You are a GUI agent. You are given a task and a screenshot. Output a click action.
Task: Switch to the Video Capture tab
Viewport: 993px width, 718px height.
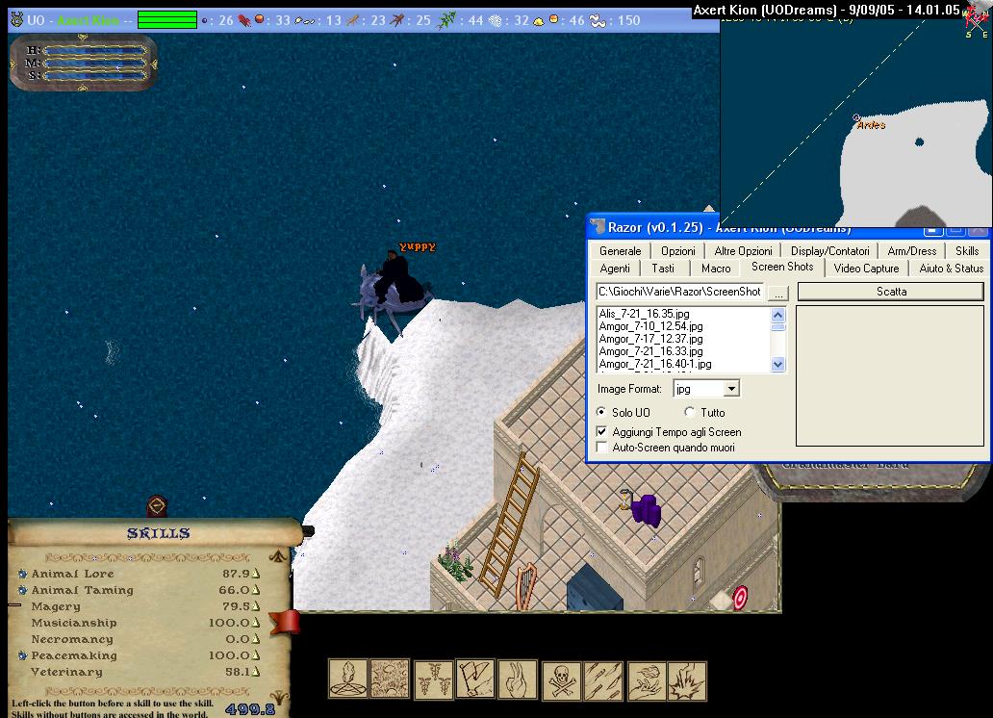(866, 269)
